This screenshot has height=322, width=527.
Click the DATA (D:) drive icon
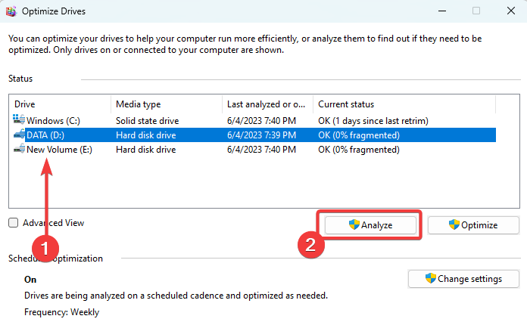pyautogui.click(x=19, y=135)
